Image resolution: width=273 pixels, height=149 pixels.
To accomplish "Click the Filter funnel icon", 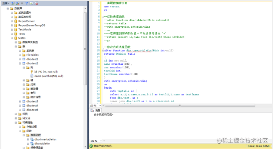I will coord(27,3).
